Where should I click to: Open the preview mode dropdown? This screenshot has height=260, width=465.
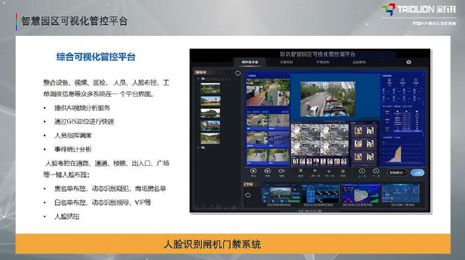pos(398,172)
